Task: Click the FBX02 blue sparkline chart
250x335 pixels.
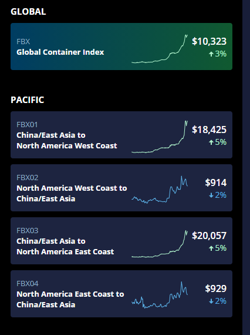Action: (160, 190)
